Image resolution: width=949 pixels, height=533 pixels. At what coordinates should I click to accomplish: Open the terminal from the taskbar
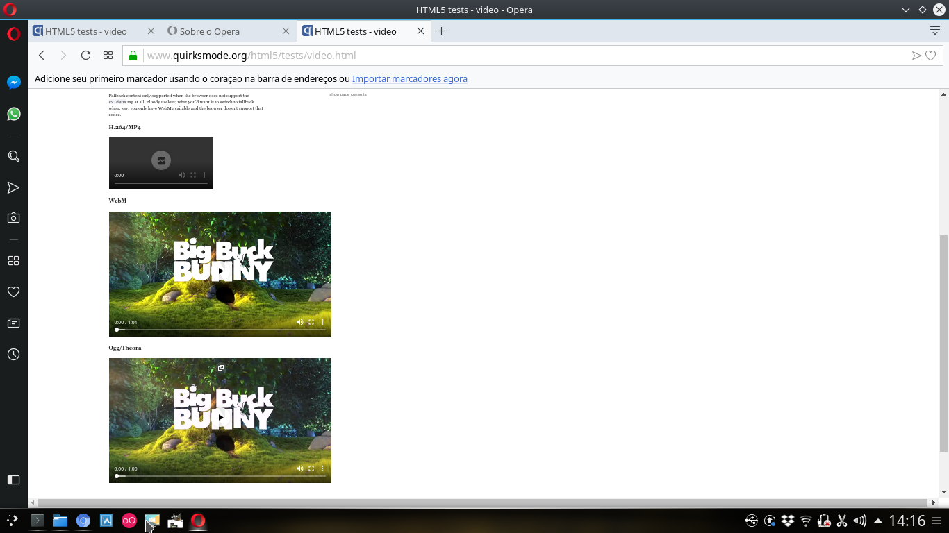click(38, 521)
